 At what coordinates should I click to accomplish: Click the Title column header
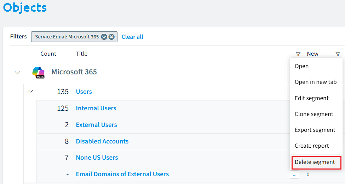[x=82, y=54]
